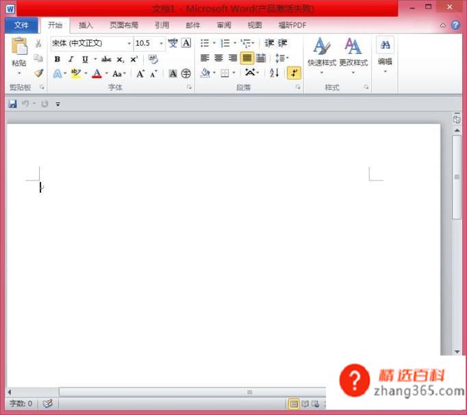Toggle subscript formatting
Viewport: 467px width, 415px height.
(120, 59)
